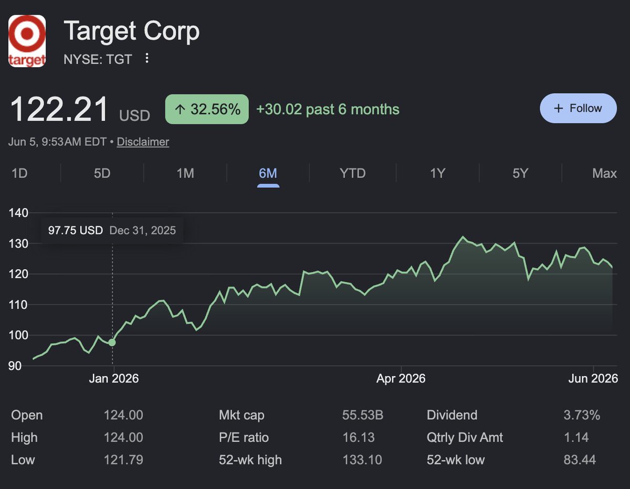Image resolution: width=630 pixels, height=489 pixels.
Task: Click the 52-wk high value 133.10
Action: [361, 460]
